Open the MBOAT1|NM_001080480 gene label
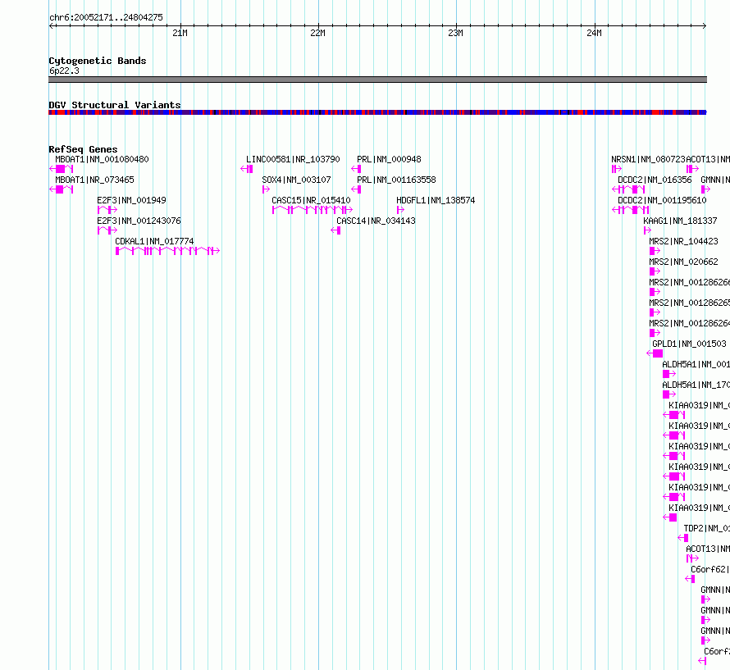 [102, 159]
